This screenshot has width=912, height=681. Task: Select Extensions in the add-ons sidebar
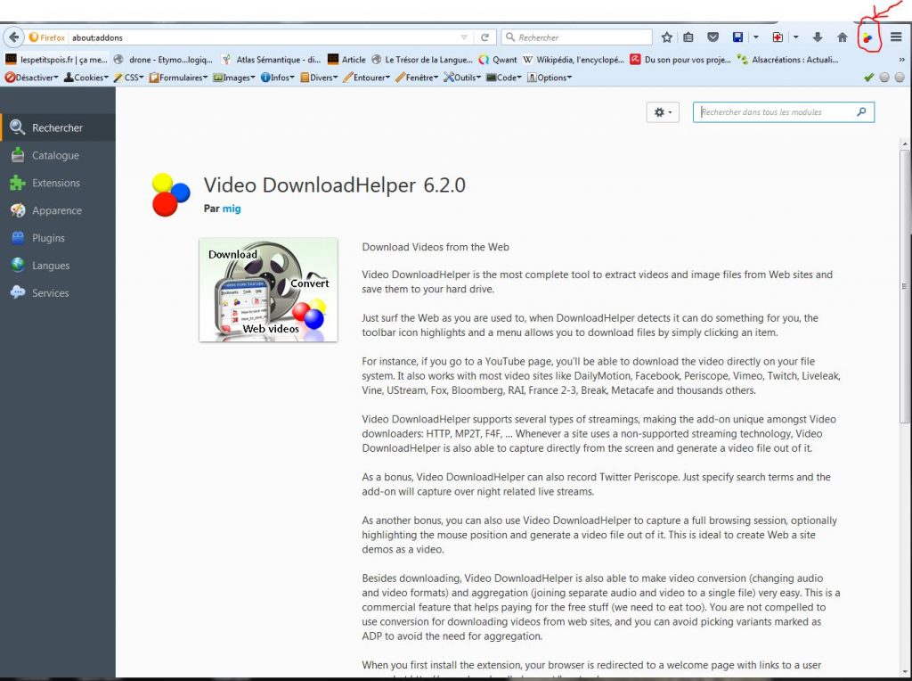[55, 183]
